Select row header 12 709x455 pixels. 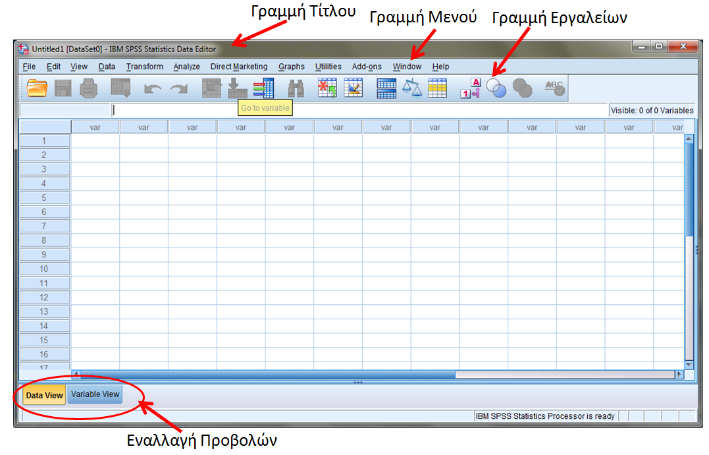44,297
